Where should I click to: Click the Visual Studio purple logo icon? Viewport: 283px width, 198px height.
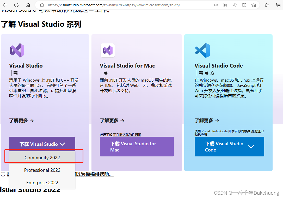[x=17, y=50]
